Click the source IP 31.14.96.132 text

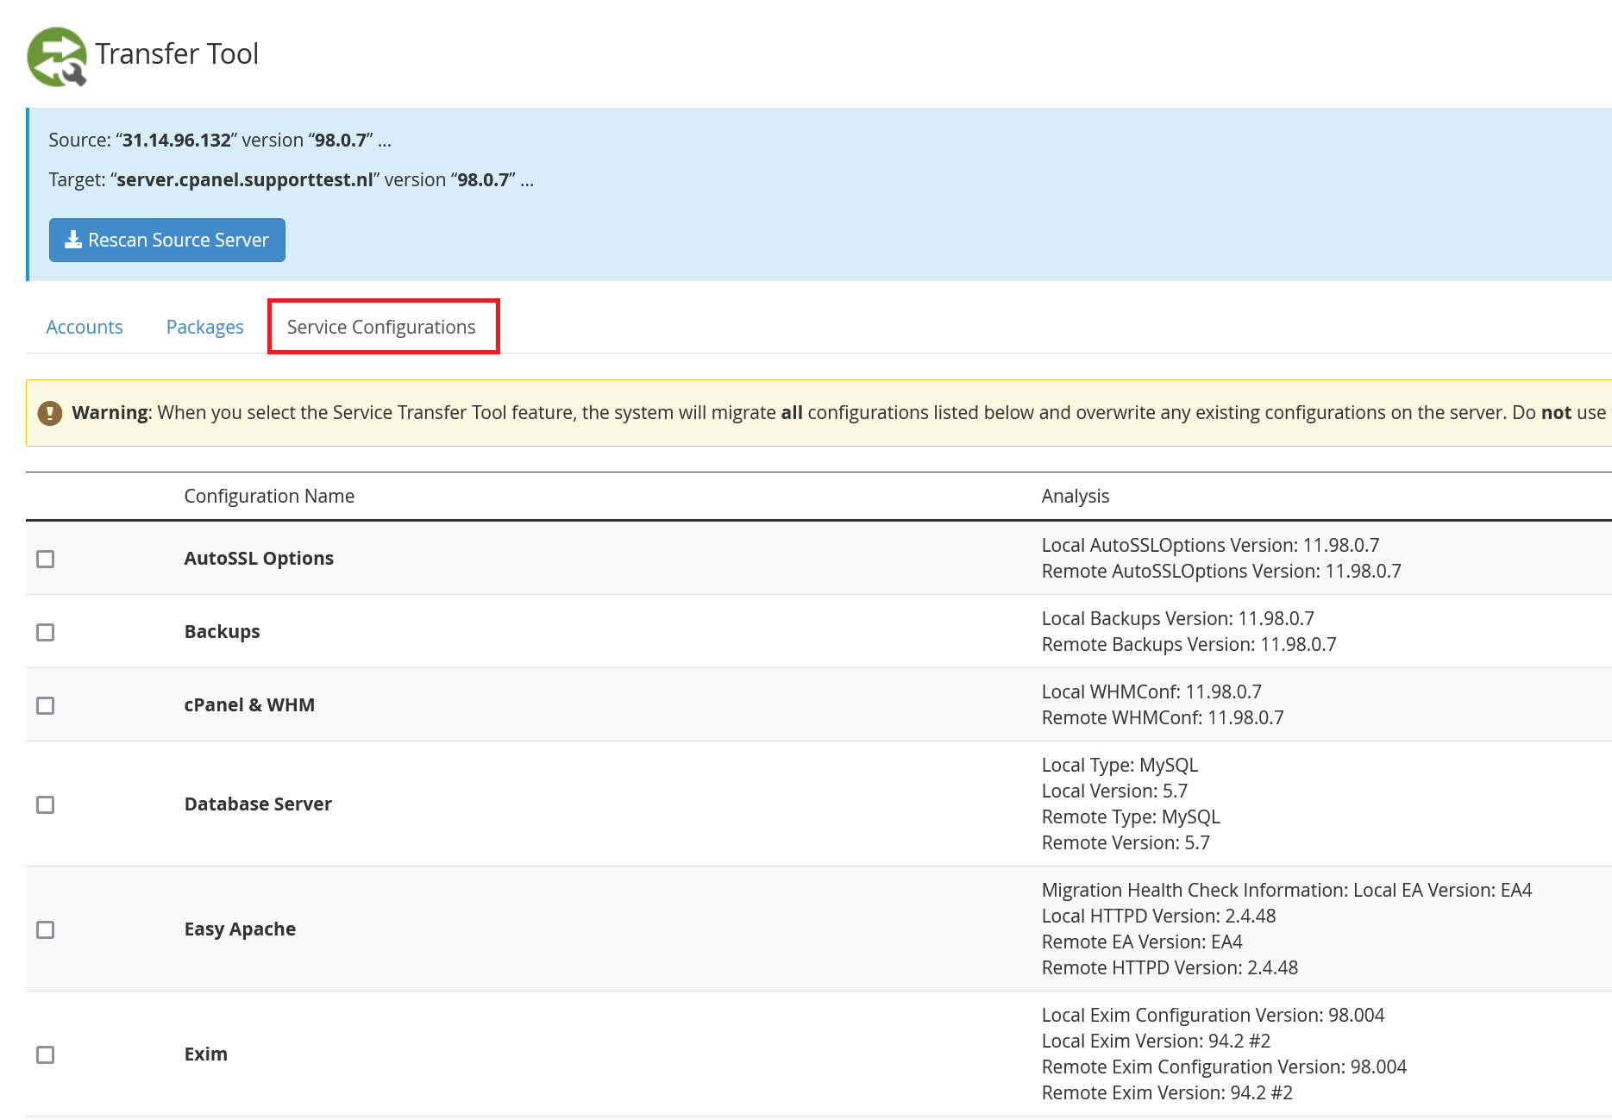click(x=177, y=141)
